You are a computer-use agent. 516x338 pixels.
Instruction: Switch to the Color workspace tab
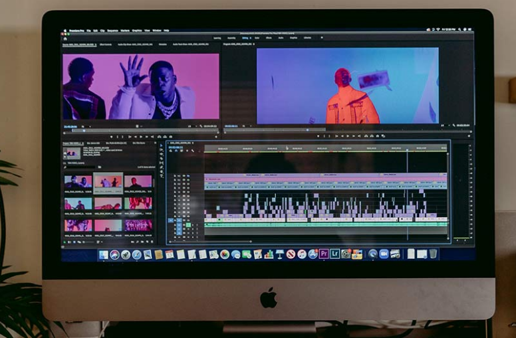click(257, 38)
